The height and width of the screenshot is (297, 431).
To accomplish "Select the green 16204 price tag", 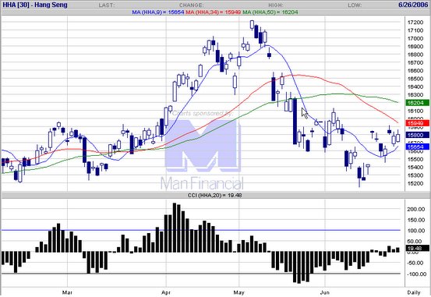I will pos(417,103).
